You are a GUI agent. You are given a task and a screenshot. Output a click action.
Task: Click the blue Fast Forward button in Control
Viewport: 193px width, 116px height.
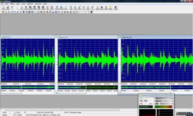tap(146, 101)
